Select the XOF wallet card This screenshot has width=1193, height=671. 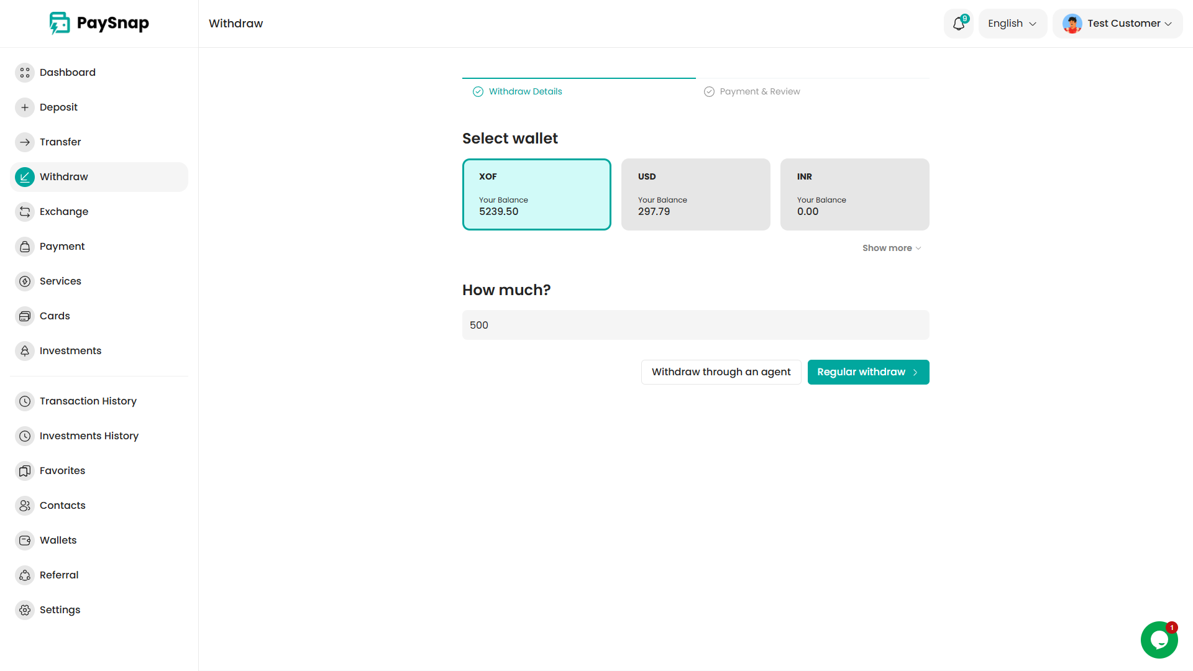click(536, 194)
